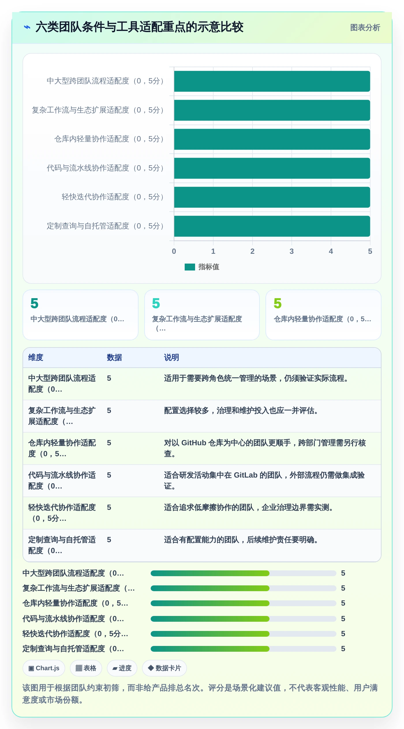Click table cell 适合追求低摩擦协作的团队

tap(248, 508)
